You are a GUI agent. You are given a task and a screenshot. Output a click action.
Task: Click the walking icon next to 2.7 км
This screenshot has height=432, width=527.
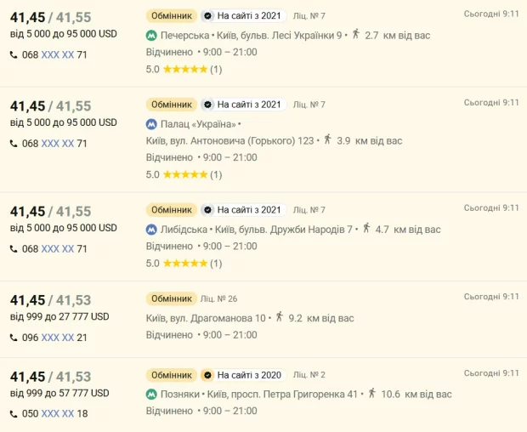[356, 35]
